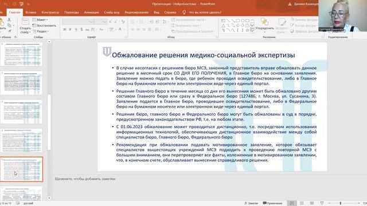Screen dimensions: 367x206
Task: Switch to Slide Sorter view icon
Action: click(x=302, y=203)
